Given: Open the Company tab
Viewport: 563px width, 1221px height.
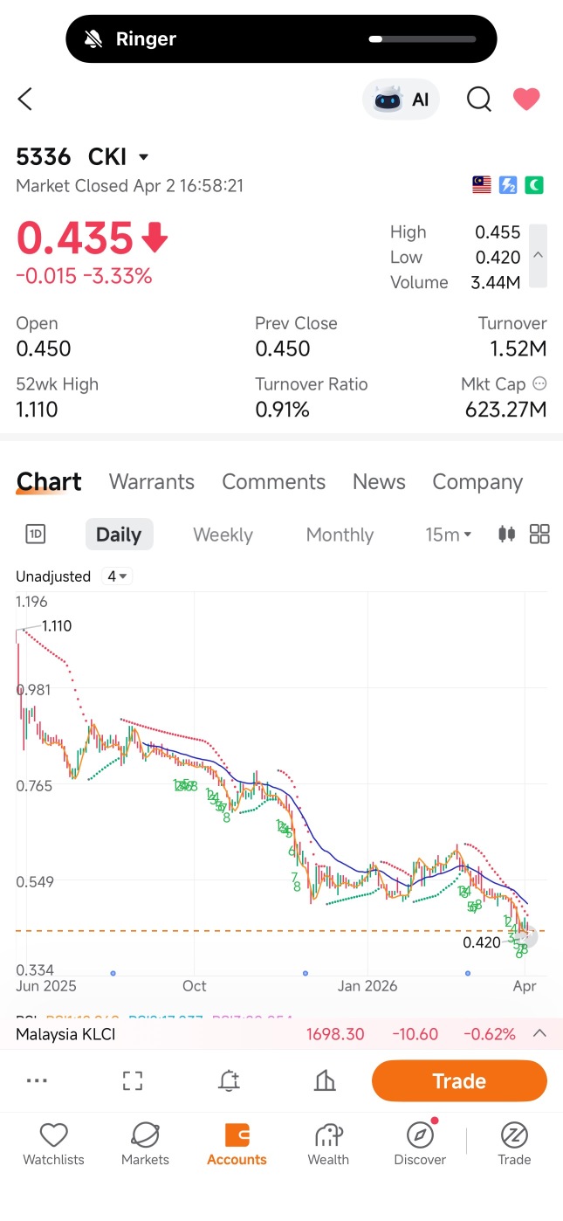Looking at the screenshot, I should click(477, 482).
